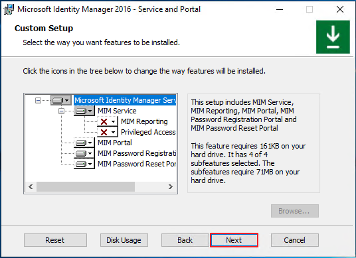Click the horizontal scrollbar thumb in feature tree

86,187
